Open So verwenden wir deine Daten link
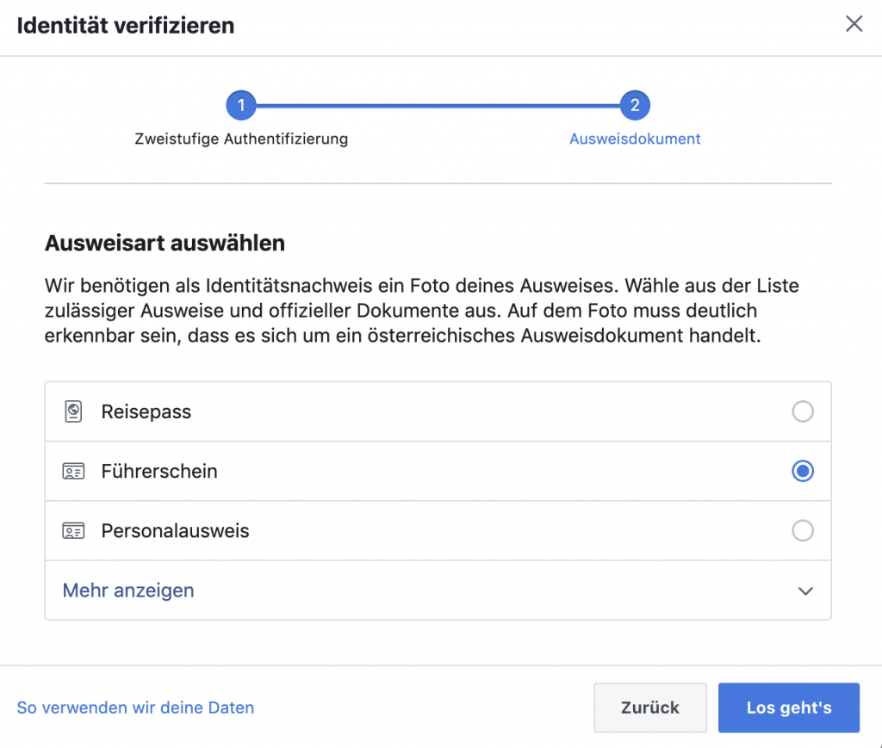The width and height of the screenshot is (882, 748). 135,708
